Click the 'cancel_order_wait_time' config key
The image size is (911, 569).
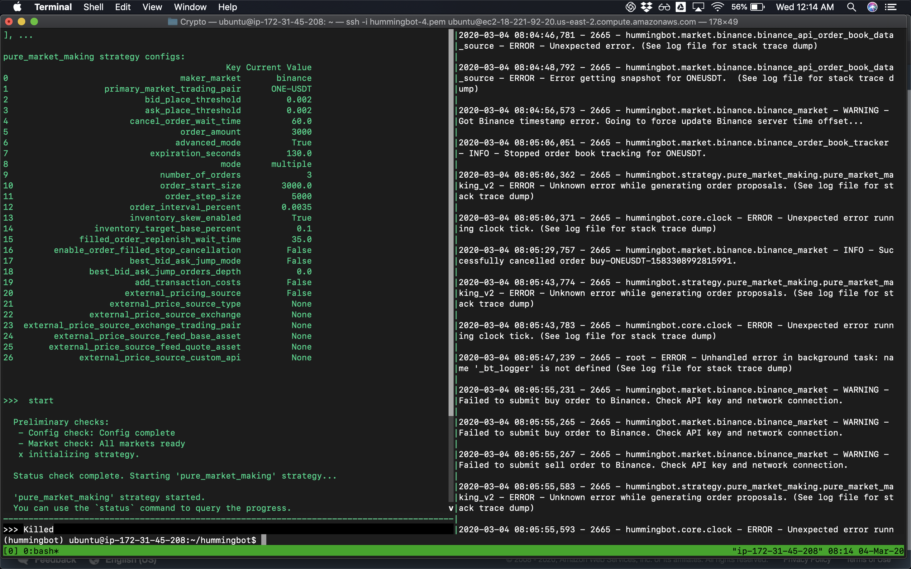click(x=185, y=121)
